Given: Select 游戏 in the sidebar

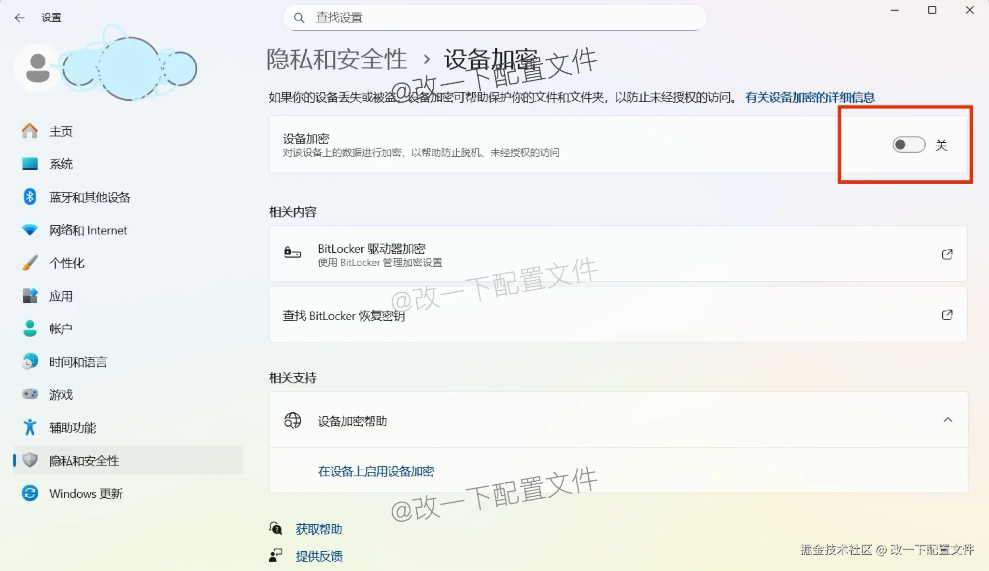Looking at the screenshot, I should 61,394.
